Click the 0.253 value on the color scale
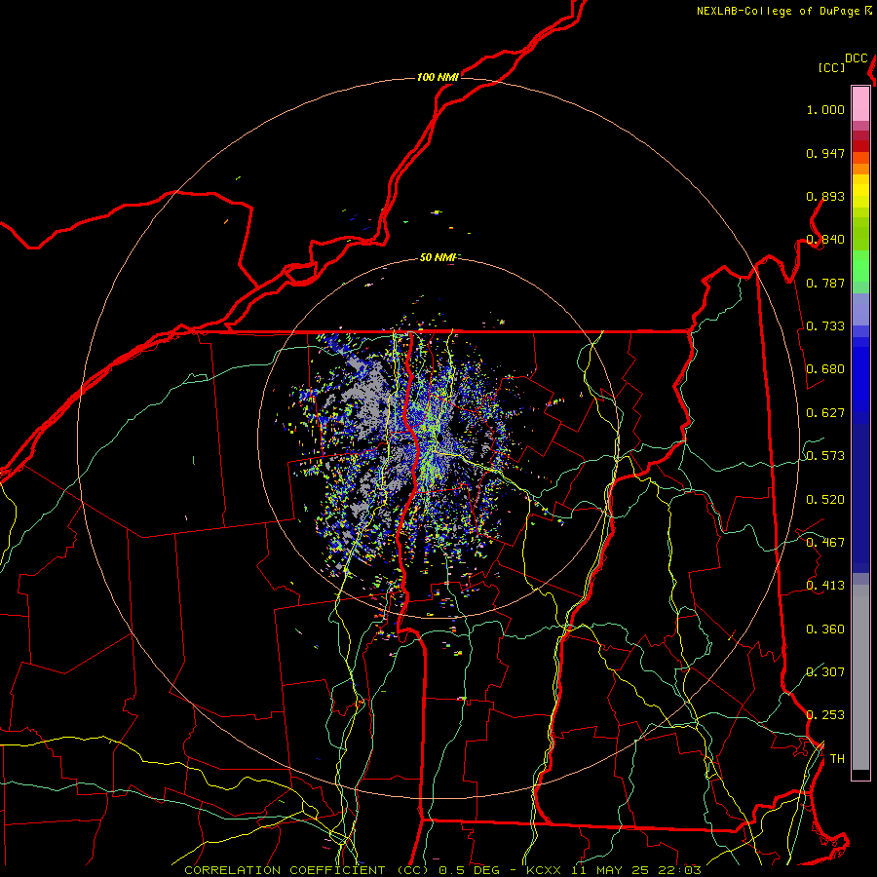The width and height of the screenshot is (877, 877). coord(825,715)
